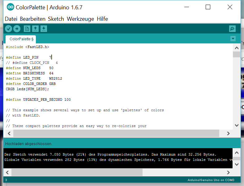Viewport: 244px width, 186px height.
Task: Open the Datei menu
Action: coord(11,19)
